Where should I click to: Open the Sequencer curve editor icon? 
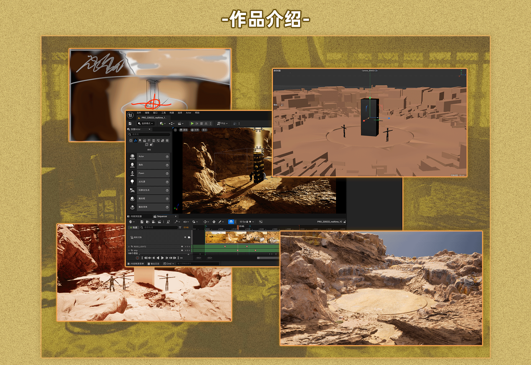click(x=261, y=222)
